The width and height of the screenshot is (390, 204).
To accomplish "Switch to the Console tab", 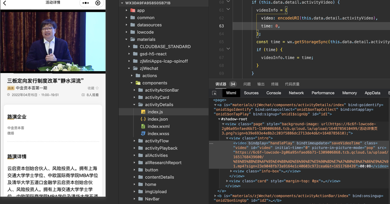I will click(x=273, y=93).
